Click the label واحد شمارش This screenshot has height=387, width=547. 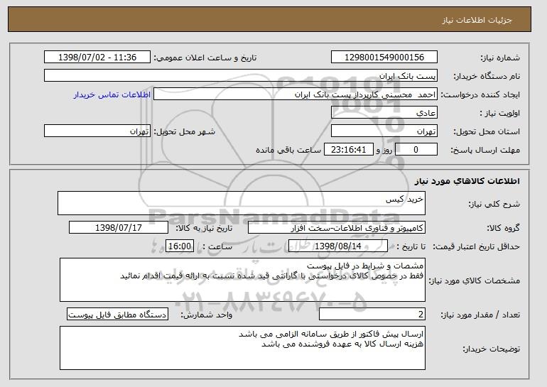tap(206, 315)
